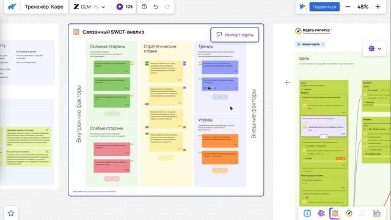Open the GLM model dropdown
391x220 pixels.
(x=89, y=7)
